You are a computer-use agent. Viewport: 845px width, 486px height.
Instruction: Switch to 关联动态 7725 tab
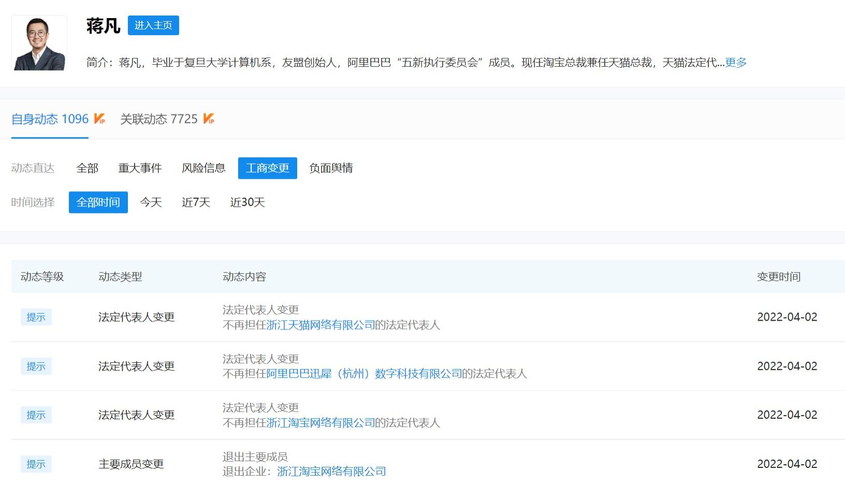pos(159,119)
